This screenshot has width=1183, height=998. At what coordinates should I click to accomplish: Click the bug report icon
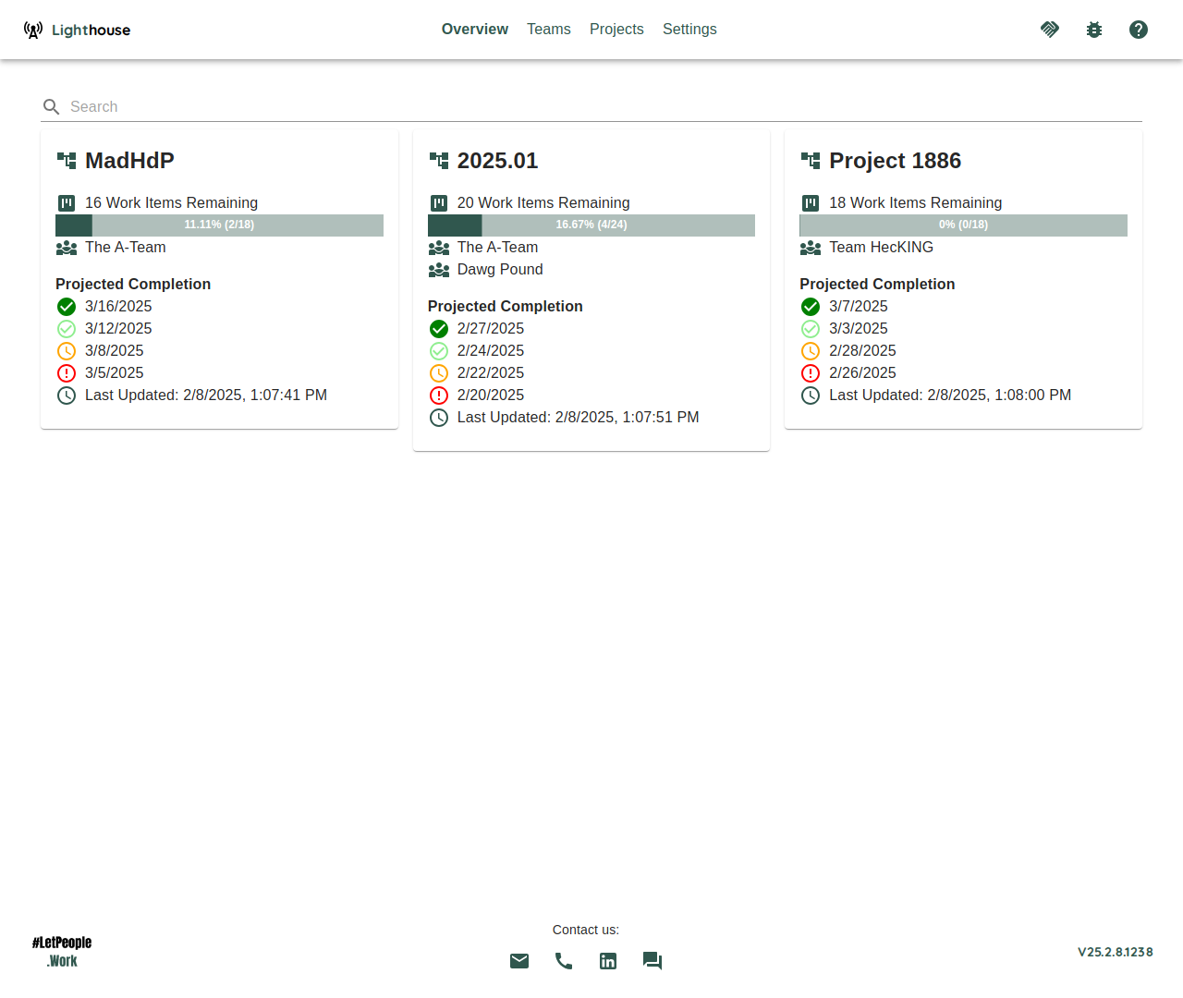point(1094,30)
